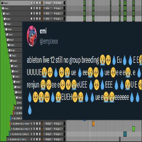Click the @emplexx handle
This screenshot has width=142, height=142.
[49, 41]
